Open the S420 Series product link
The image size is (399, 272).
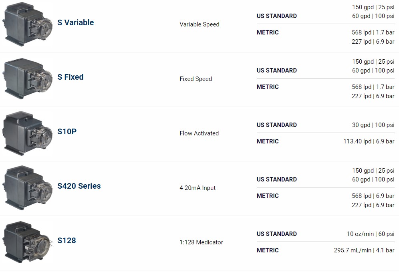coord(79,186)
